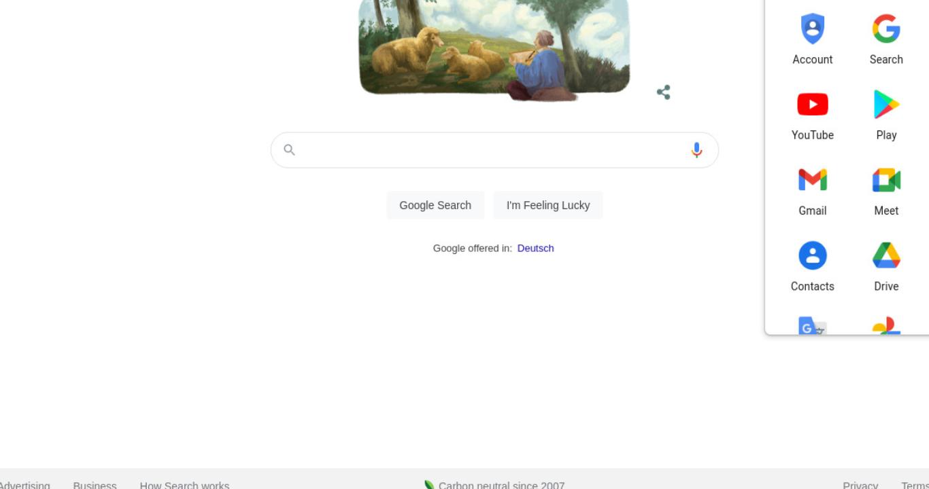The height and width of the screenshot is (489, 929).
Task: Open the Google Search app icon
Action: [x=886, y=29]
